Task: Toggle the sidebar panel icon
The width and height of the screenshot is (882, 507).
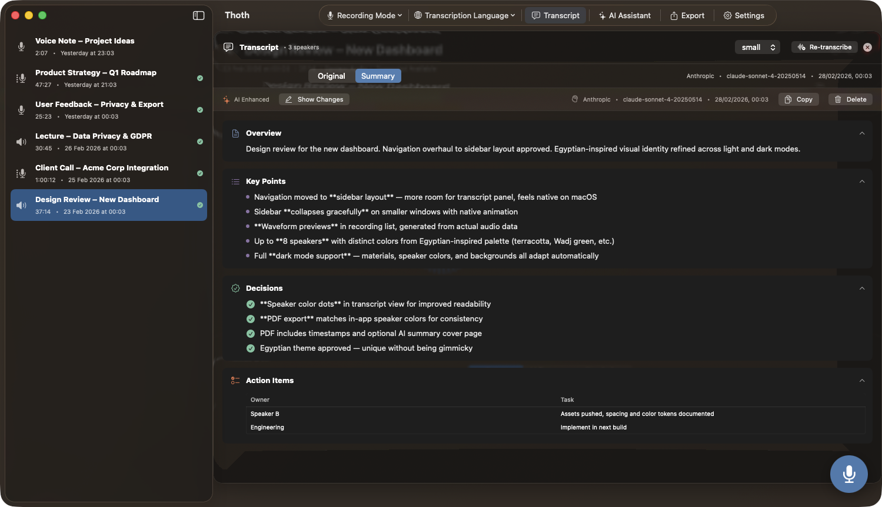Action: click(x=198, y=15)
